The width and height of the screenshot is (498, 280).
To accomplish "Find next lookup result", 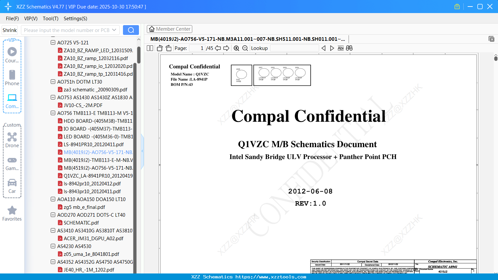I will pyautogui.click(x=332, y=48).
